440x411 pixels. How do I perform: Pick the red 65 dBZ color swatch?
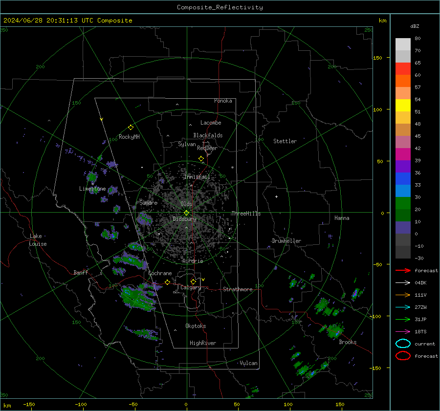pyautogui.click(x=403, y=69)
